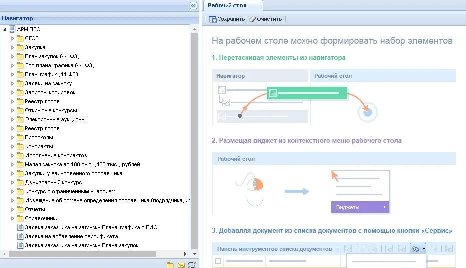Click the navigator horizontal scrollbar thumb
Viewport: 466px width, 268px height.
point(82,254)
